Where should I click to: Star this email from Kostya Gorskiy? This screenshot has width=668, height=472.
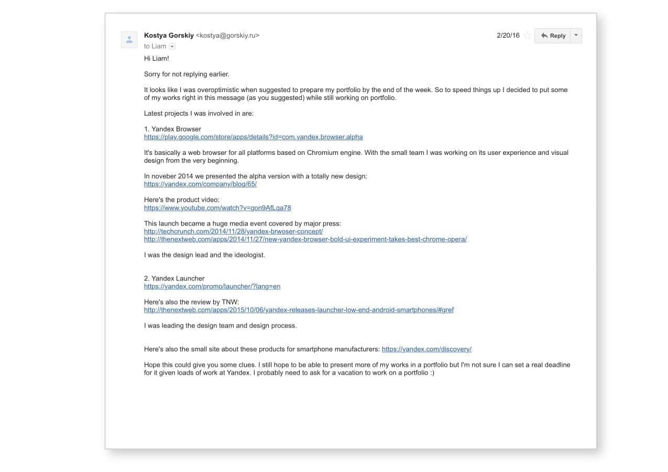click(528, 36)
